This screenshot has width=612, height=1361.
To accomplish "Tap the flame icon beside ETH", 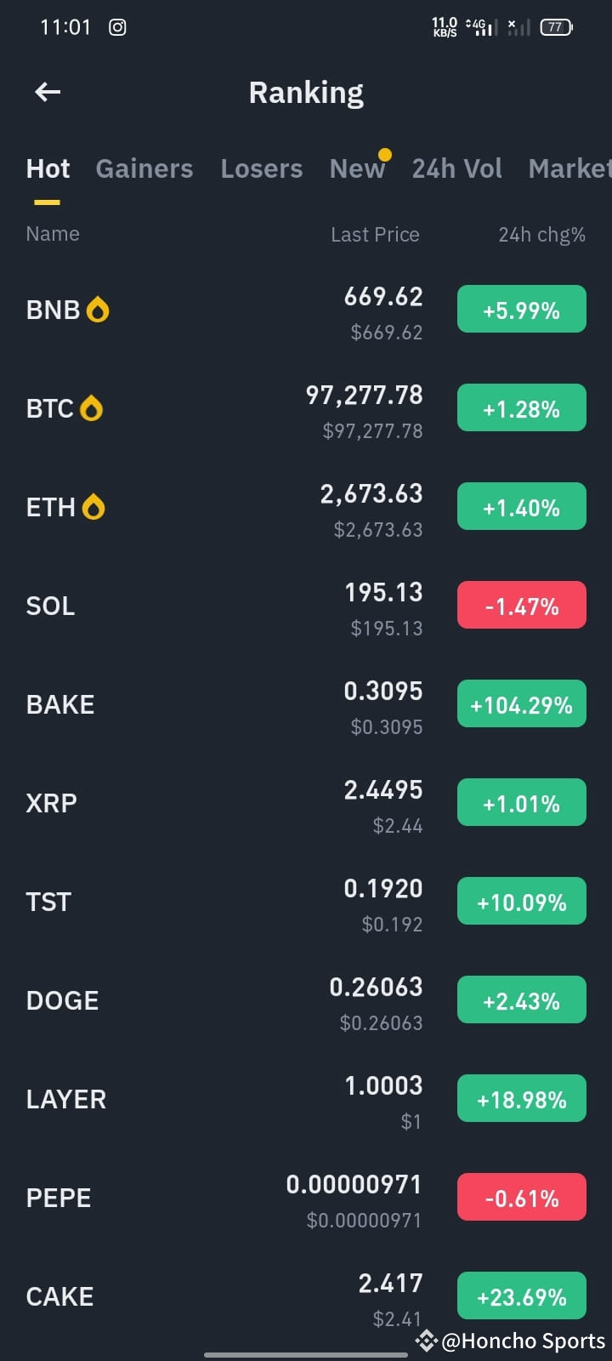I will pos(93,507).
